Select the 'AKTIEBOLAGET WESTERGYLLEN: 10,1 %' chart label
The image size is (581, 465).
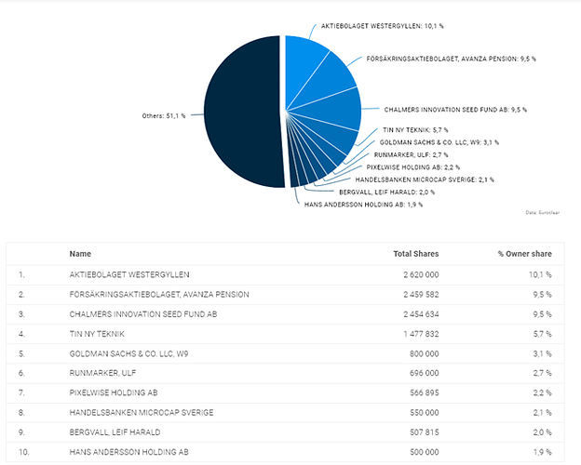click(382, 26)
